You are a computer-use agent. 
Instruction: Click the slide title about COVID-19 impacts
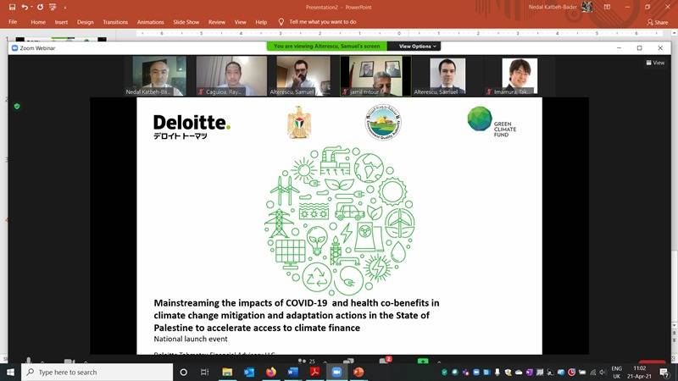[x=296, y=315]
